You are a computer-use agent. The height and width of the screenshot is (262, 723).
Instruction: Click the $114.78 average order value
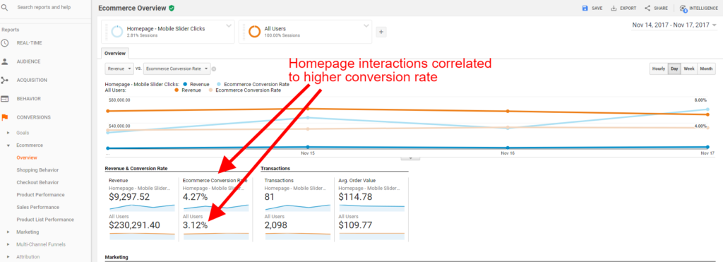[356, 198]
